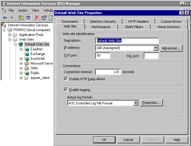This screenshot has width=191, height=146.
Task: Switch to the Home Directory tab
Action: click(169, 27)
